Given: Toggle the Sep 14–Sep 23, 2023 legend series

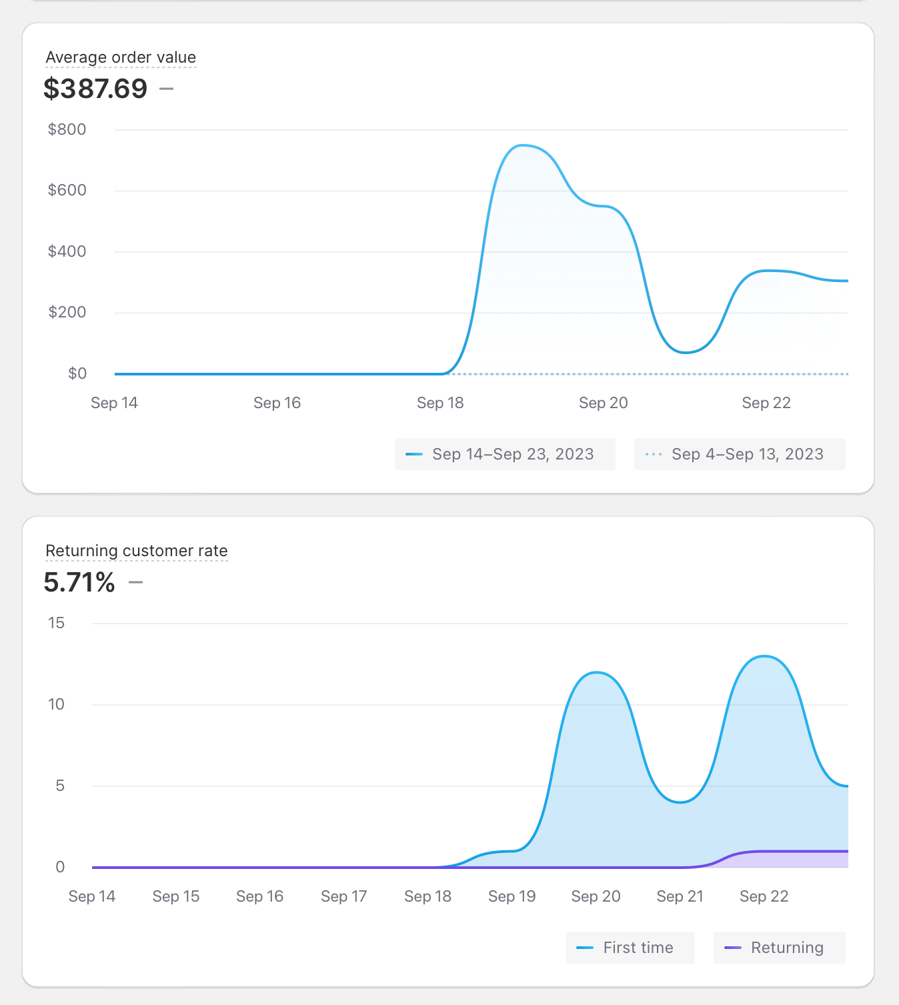Looking at the screenshot, I should coord(505,454).
